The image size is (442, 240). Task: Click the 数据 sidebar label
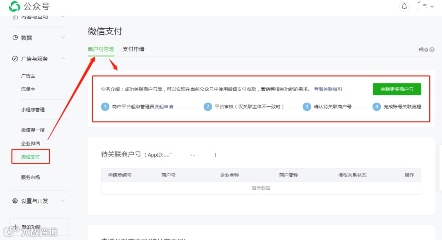pos(27,38)
